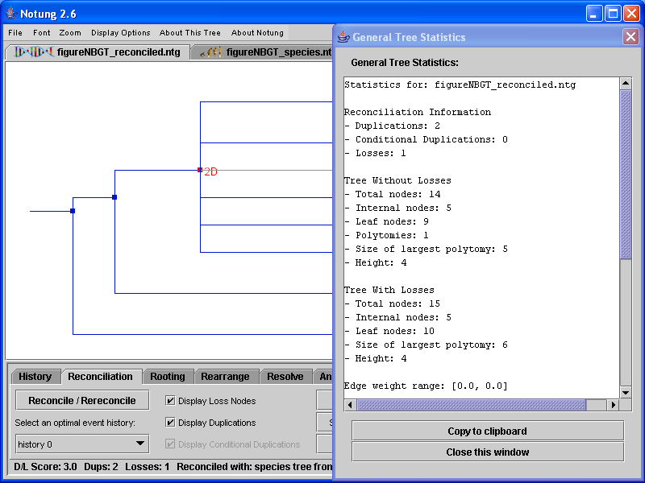Click the vertical scrollbar down arrow
This screenshot has height=483, width=645.
tap(626, 392)
